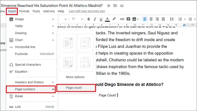The width and height of the screenshot is (197, 111).
Task: Open toolbar image insert dropdown arrow
Action: pyautogui.click(x=138, y=19)
